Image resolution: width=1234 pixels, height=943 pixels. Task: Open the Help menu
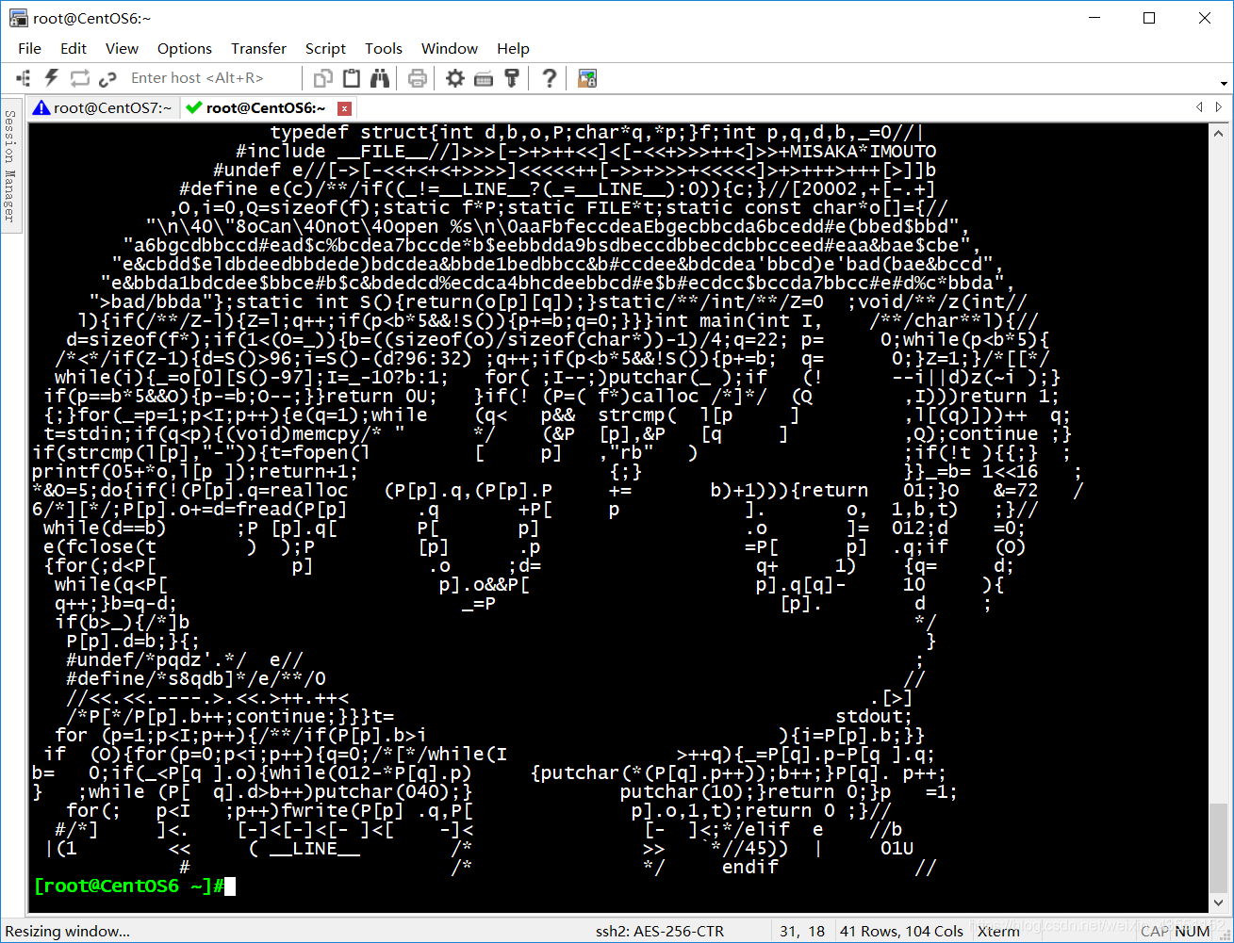tap(513, 48)
